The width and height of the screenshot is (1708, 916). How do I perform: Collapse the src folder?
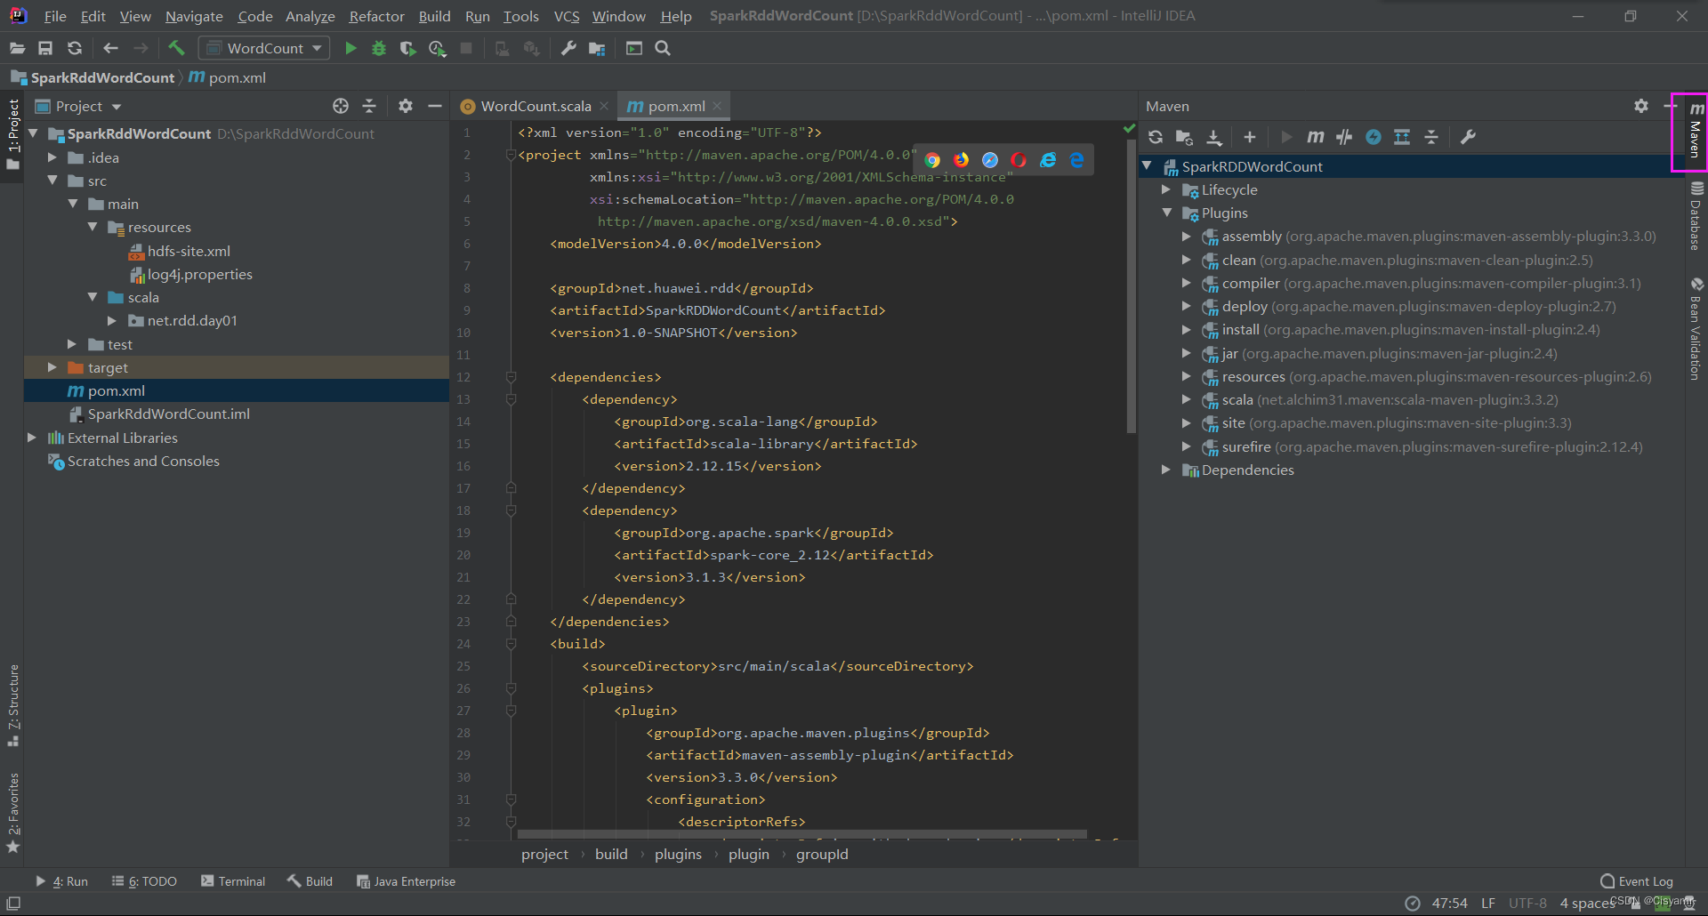pos(52,181)
